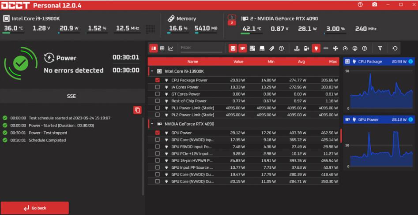Open CPU Package graph info icon

click(x=410, y=62)
